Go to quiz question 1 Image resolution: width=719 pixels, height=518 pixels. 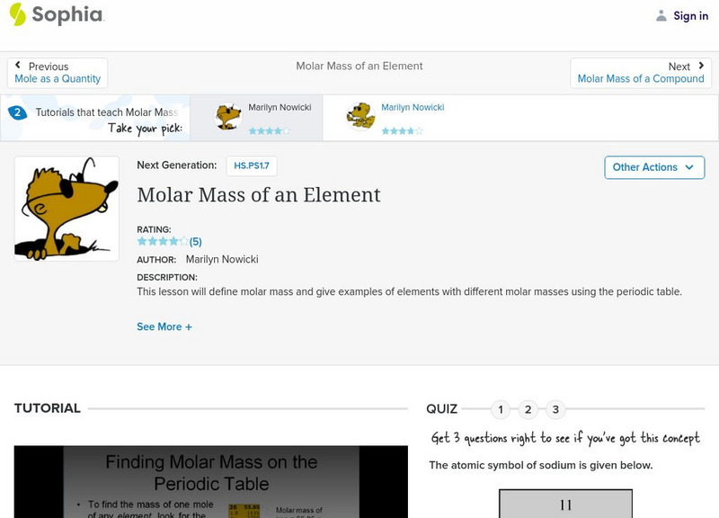(x=501, y=410)
